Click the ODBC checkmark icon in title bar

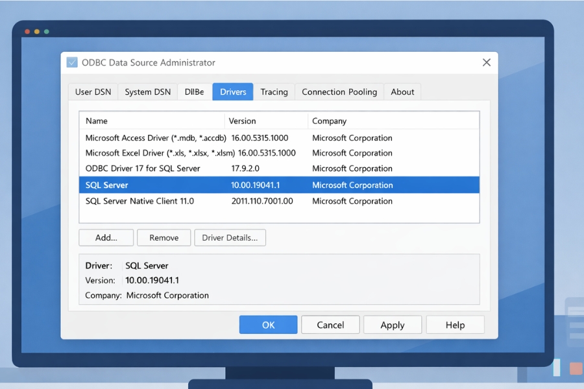71,62
